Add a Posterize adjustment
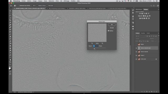The width and height of the screenshot is (168, 94). pos(142,18)
